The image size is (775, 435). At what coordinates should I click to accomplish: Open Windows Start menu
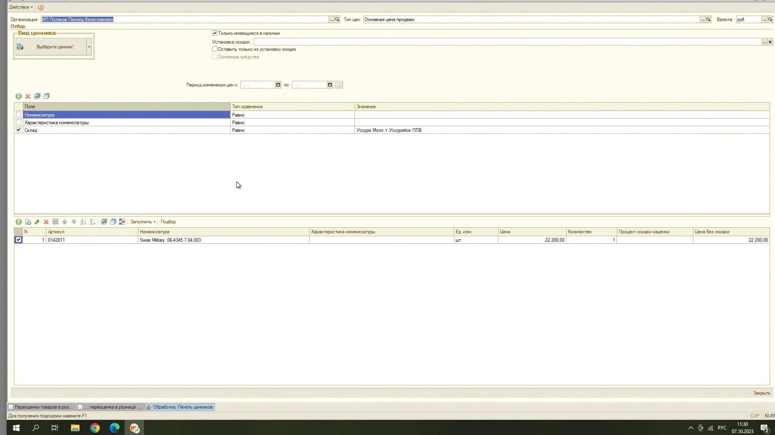tap(16, 428)
